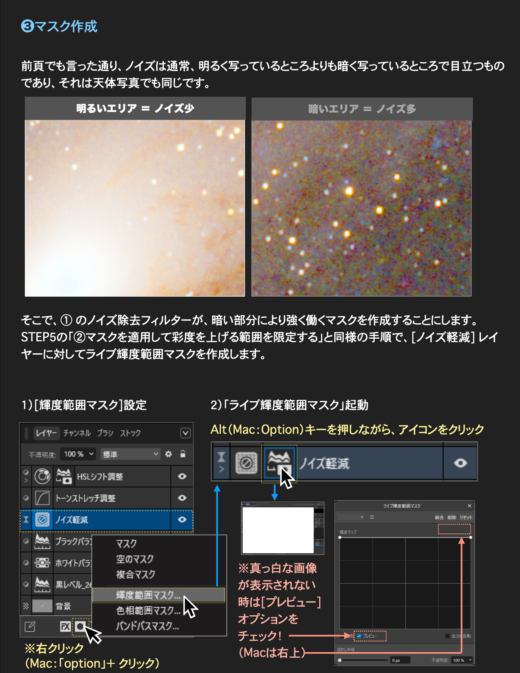
Task: Enable the 出力を反転 checkbox
Action: point(447,636)
